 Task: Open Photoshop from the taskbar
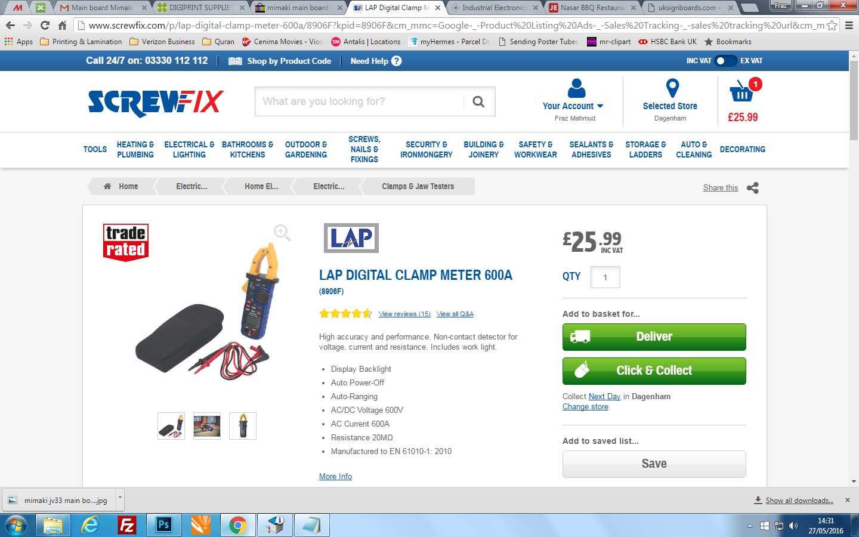point(163,525)
